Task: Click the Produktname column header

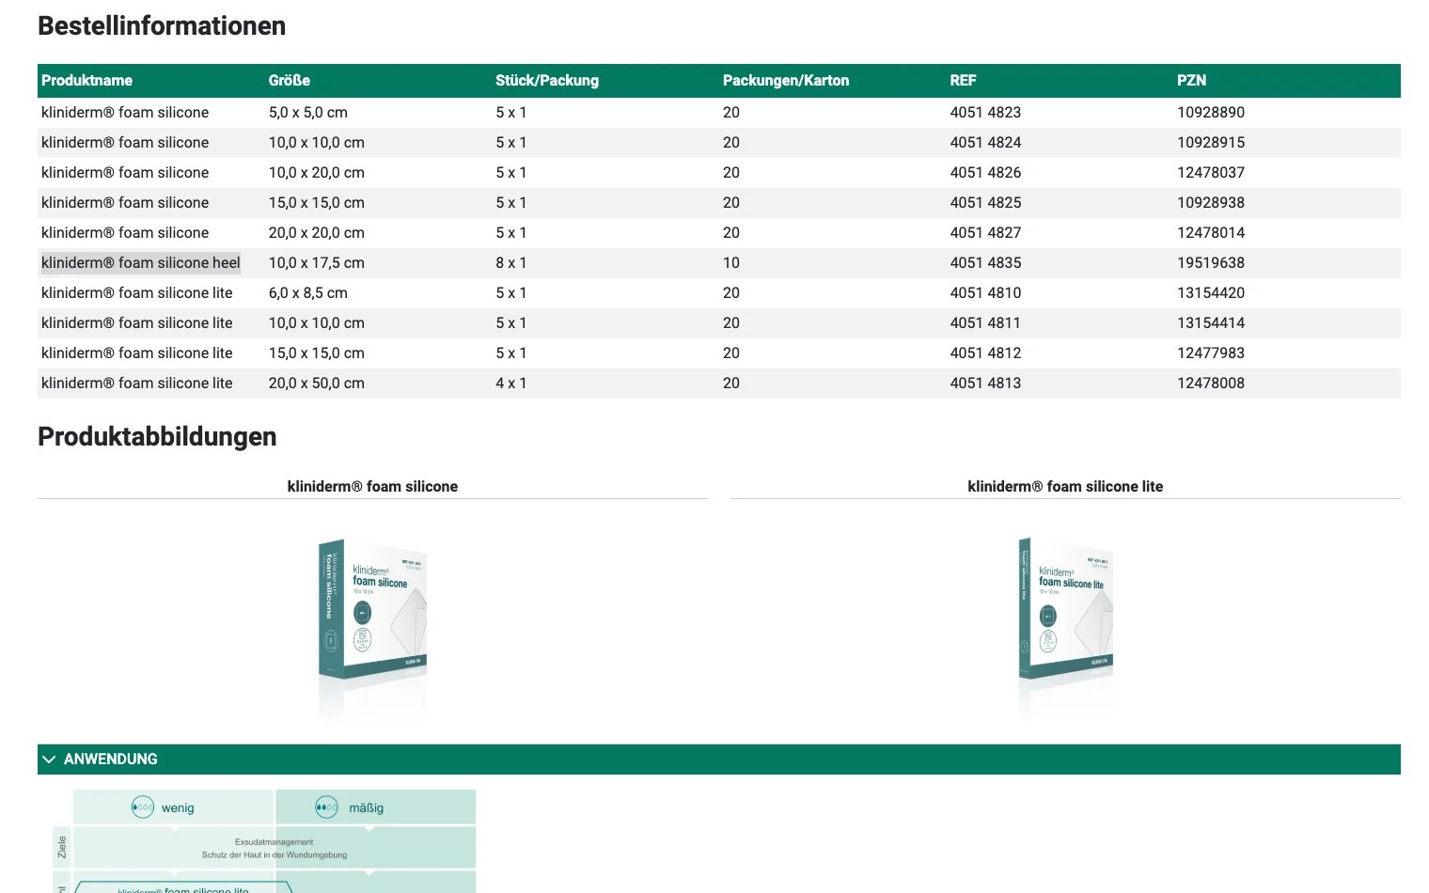Action: coord(86,81)
